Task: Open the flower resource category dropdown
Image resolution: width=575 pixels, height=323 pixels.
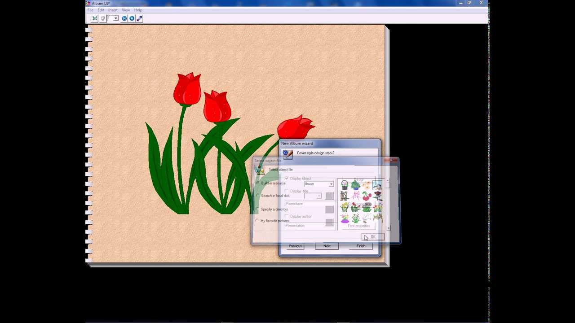Action: [331, 184]
